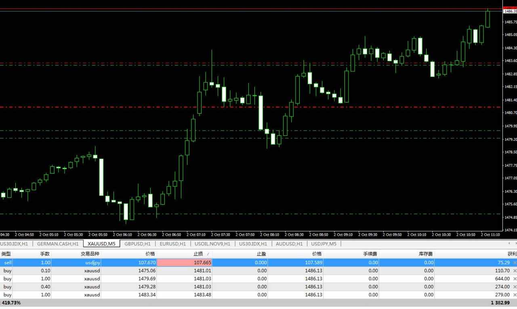
Task: Sort orders by the 止盈 column header
Action: point(261,254)
